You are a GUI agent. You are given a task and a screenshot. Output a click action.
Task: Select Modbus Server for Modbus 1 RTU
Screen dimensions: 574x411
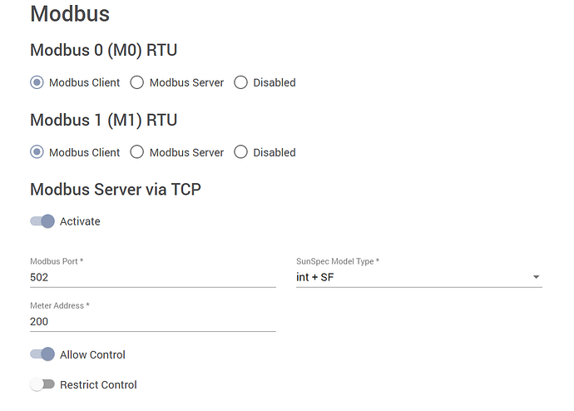tap(137, 152)
